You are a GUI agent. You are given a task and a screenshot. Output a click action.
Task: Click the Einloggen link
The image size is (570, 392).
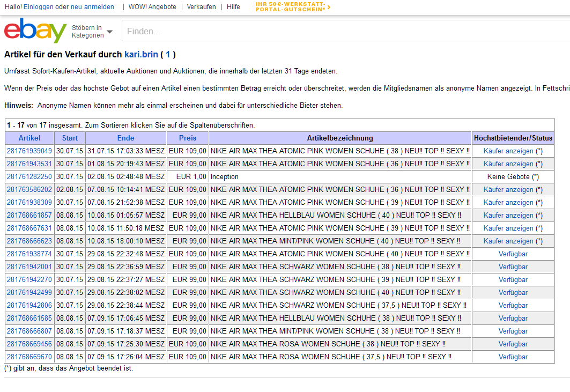tap(38, 7)
